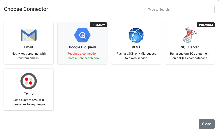Click the Send custom SMS text description
Viewport: 219px width, 133px height.
29,102
